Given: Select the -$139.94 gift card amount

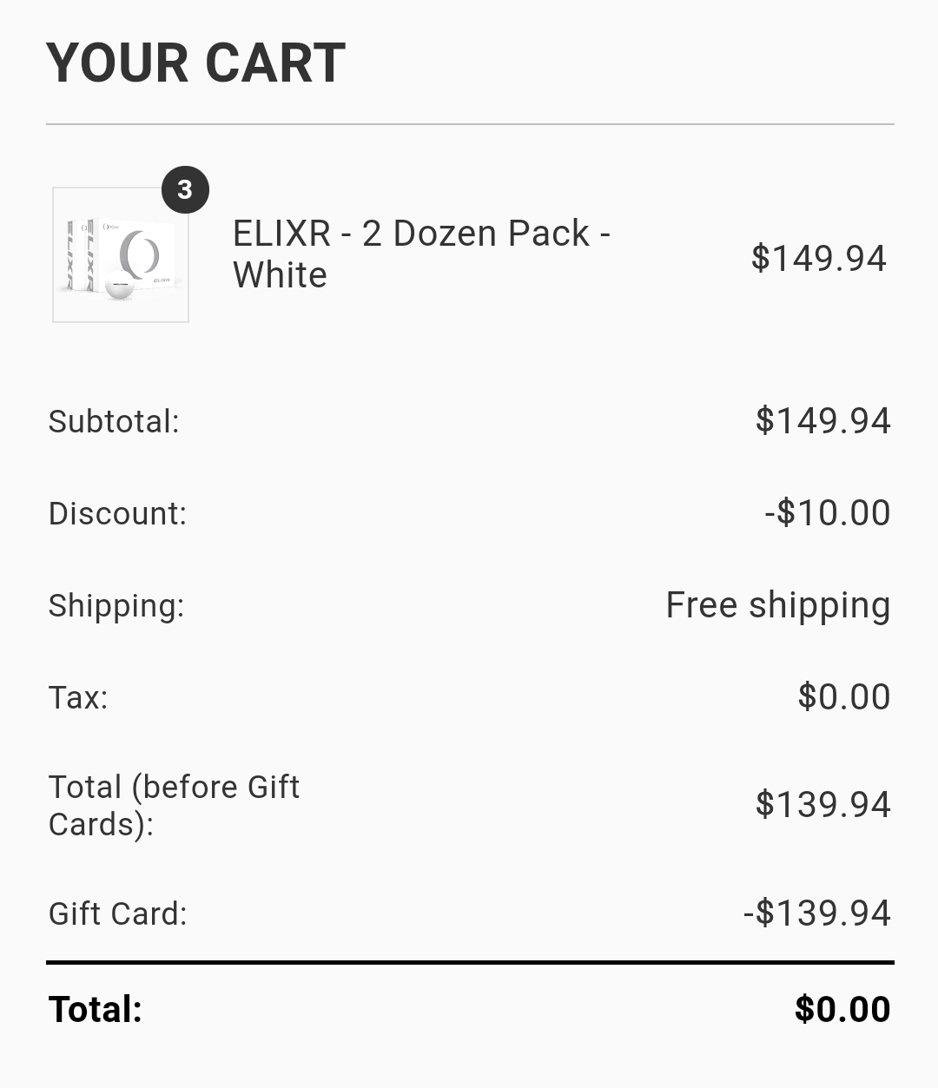Looking at the screenshot, I should [x=816, y=913].
